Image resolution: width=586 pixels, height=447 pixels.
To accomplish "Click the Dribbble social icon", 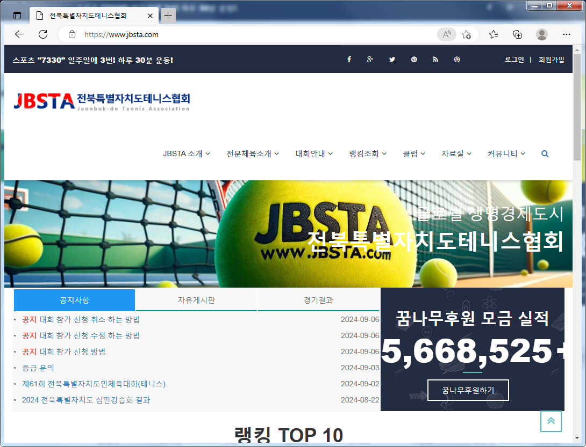I will [456, 59].
